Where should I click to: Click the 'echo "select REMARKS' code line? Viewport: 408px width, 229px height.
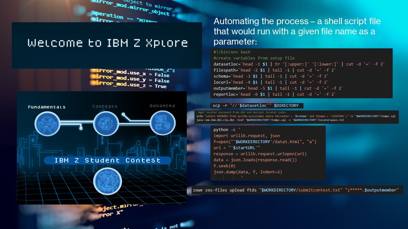coord(296,116)
